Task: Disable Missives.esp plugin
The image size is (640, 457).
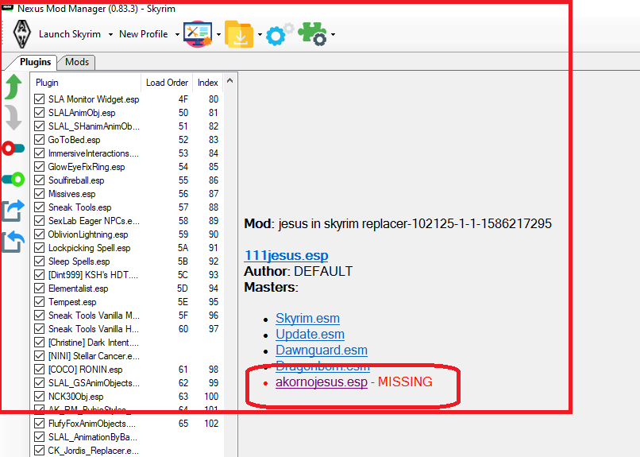Action: click(39, 194)
